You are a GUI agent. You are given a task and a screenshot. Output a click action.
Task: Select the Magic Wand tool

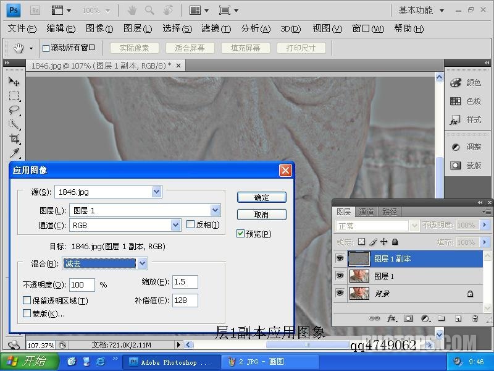14,124
